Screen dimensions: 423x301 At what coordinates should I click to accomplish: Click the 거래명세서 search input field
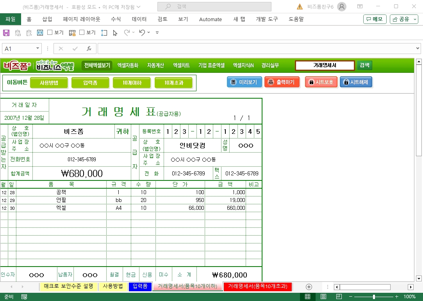(x=325, y=65)
